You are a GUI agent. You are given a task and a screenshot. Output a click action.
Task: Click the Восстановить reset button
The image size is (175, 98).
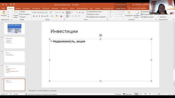coord(24,14)
